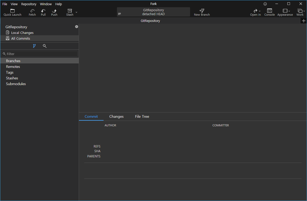Click the GitRepository detached HEAD status box
Image resolution: width=307 pixels, height=201 pixels.
pyautogui.click(x=153, y=12)
